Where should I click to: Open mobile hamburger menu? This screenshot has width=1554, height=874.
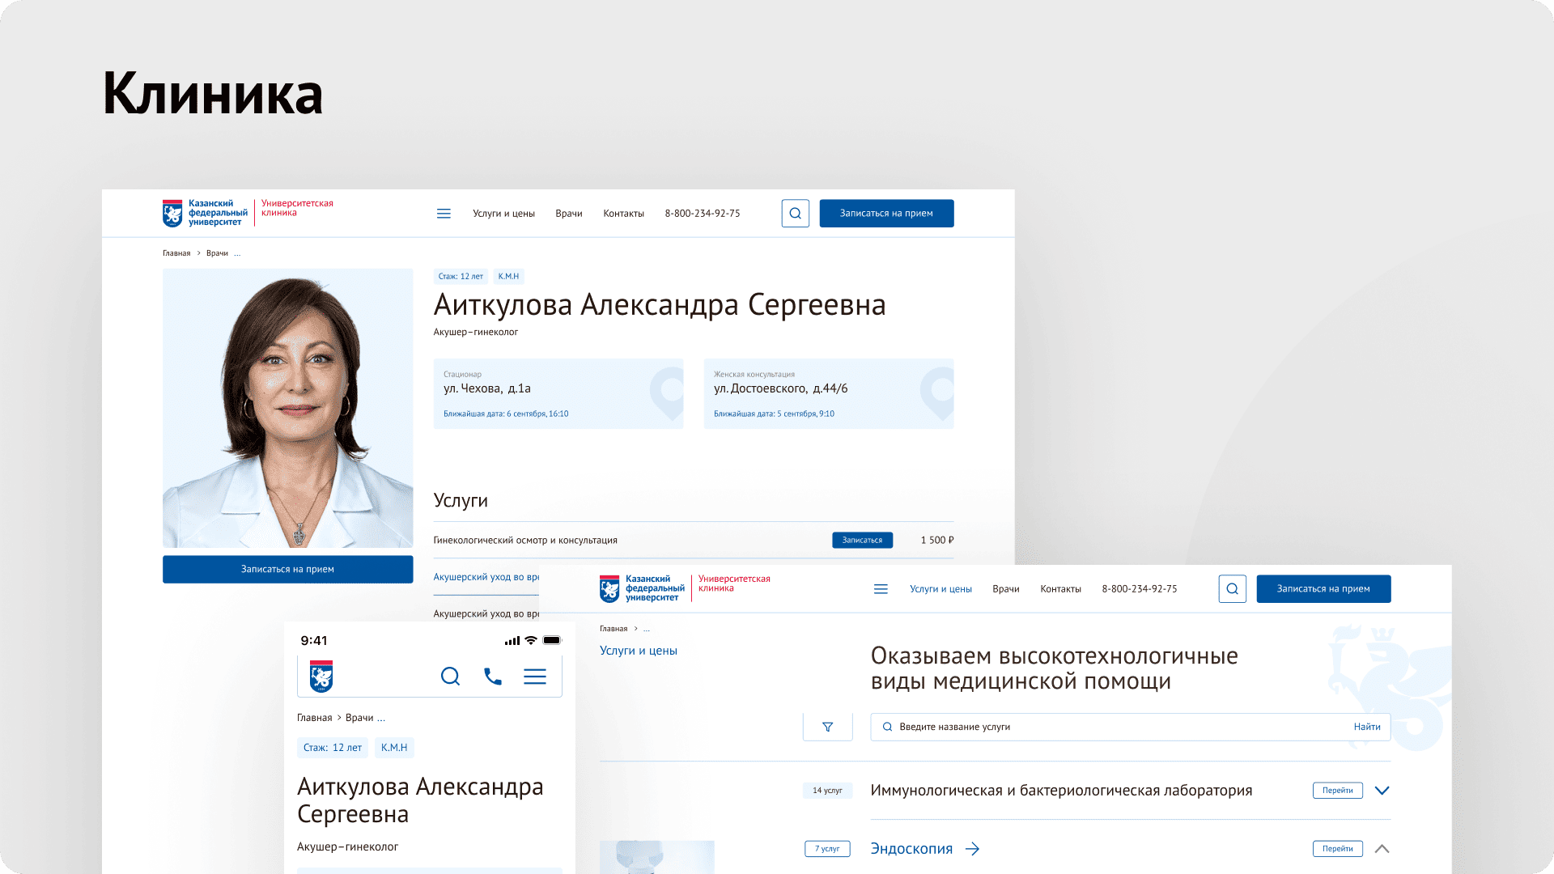535,677
